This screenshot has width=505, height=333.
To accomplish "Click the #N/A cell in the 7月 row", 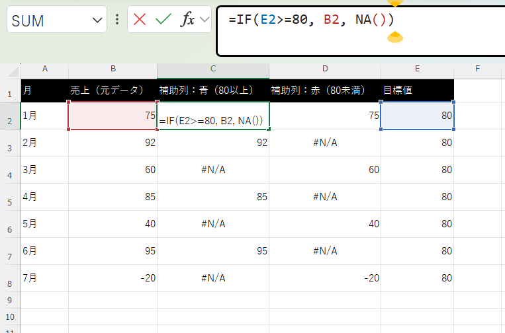I will point(213,278).
